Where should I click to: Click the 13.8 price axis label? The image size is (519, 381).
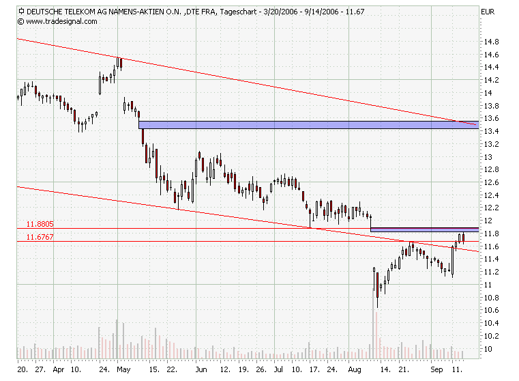[491, 106]
